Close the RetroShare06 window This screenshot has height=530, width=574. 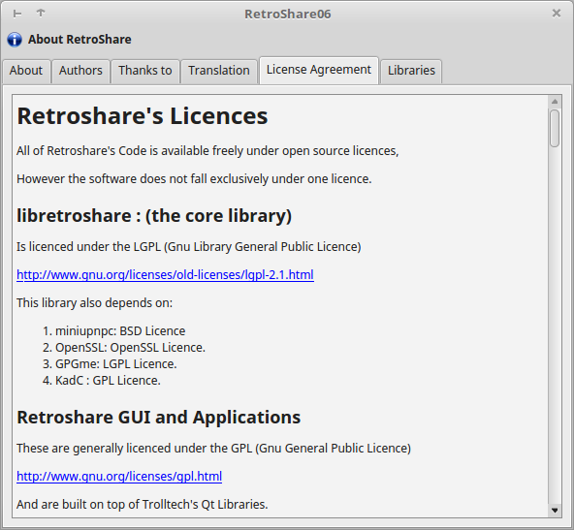pyautogui.click(x=557, y=14)
